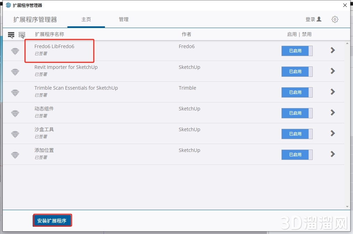Click the diamond icon beside Fredo6 LibFredo6
Image resolution: width=353 pixels, height=234 pixels.
[15, 51]
